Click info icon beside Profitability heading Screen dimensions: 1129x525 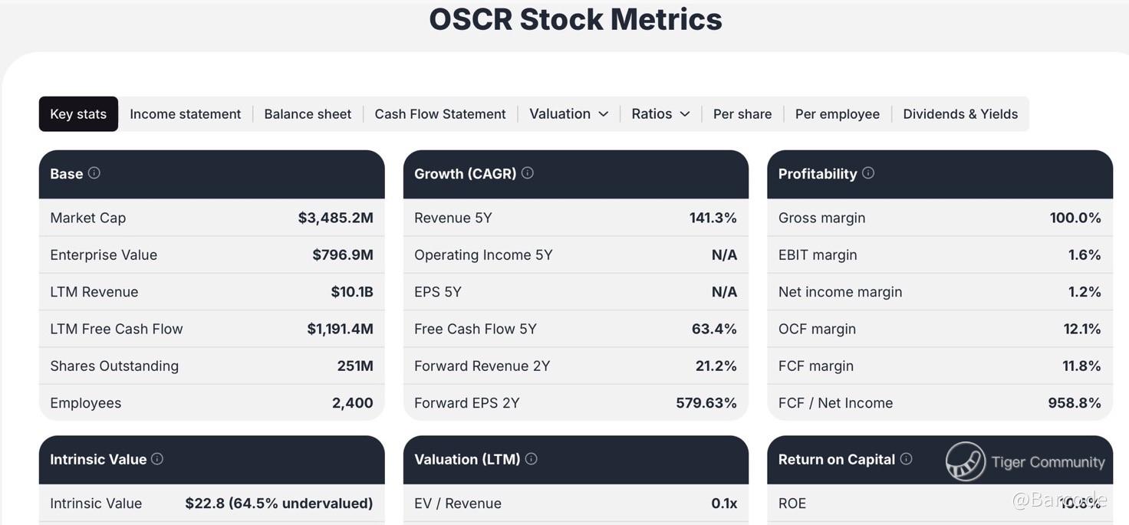[x=868, y=173]
